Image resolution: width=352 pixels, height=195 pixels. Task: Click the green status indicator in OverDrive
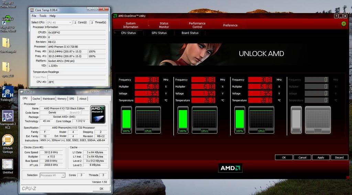343,24
